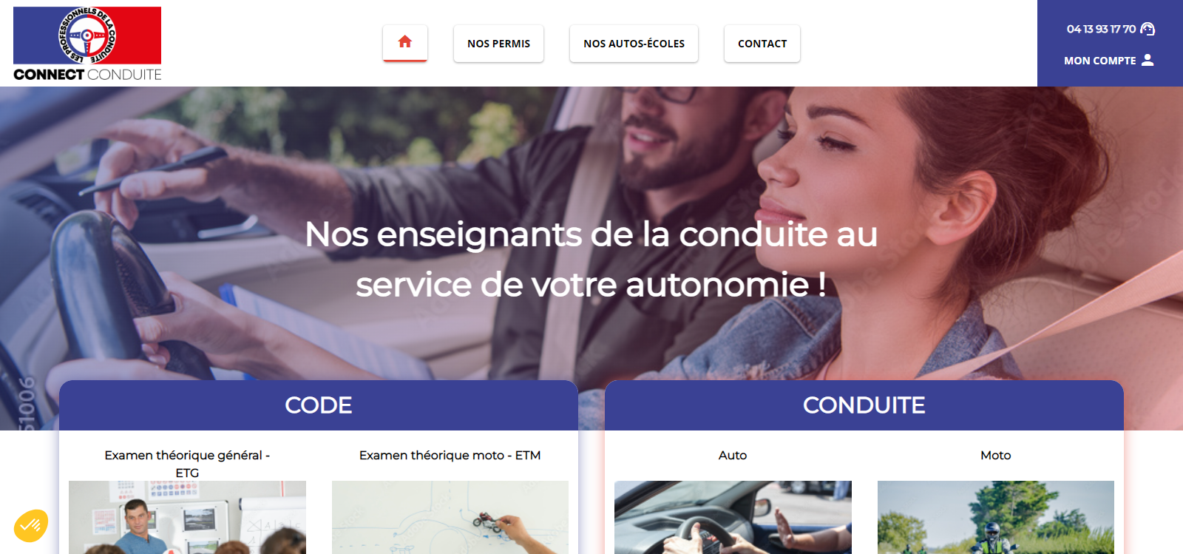Select the CODE section header
This screenshot has width=1183, height=554.
click(x=319, y=405)
